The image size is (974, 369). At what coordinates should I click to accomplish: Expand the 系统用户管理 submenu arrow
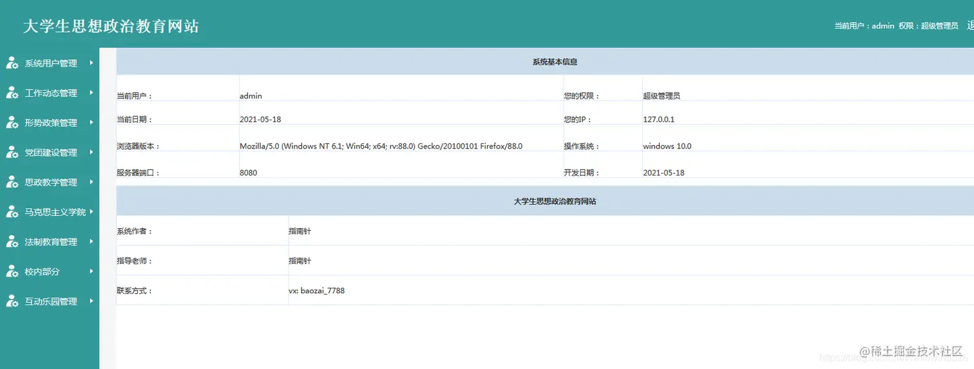pos(92,62)
